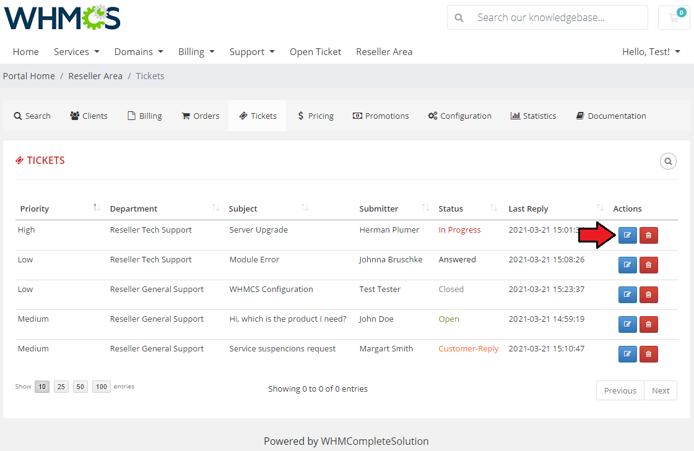Select the In Progress status text
This screenshot has width=694, height=451.
tap(459, 230)
